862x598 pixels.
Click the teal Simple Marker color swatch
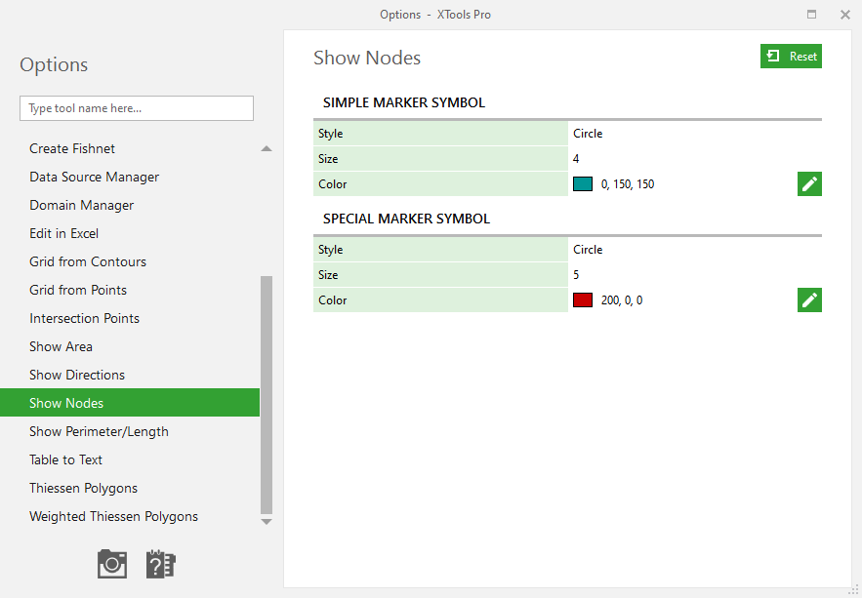point(582,184)
